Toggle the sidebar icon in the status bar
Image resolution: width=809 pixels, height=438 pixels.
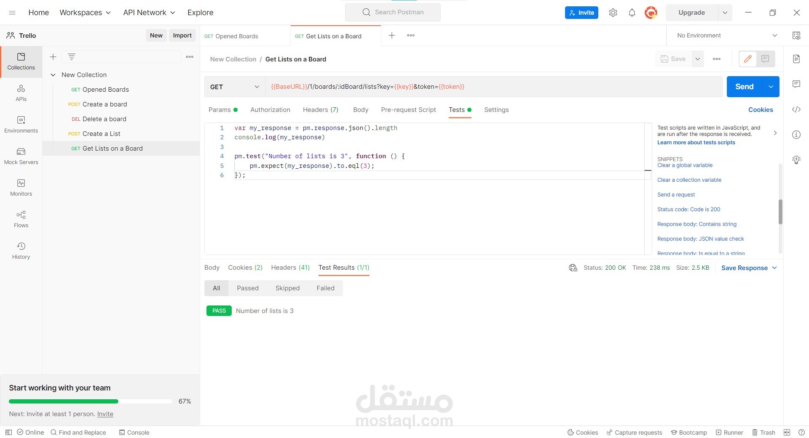[x=8, y=432]
